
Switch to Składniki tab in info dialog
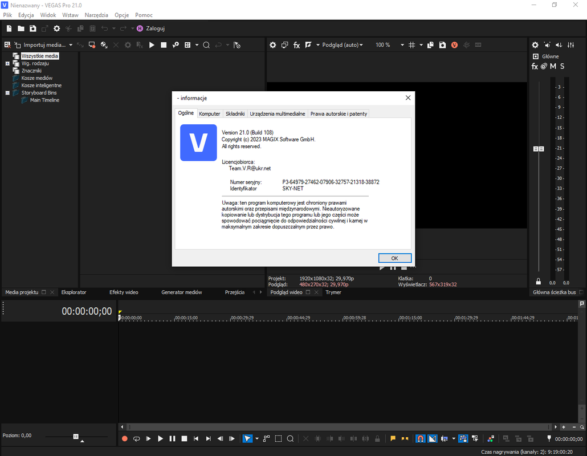[235, 114]
